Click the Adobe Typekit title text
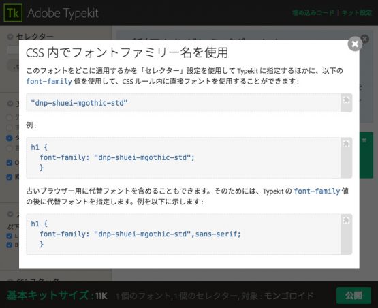The image size is (378, 308). coord(63,13)
